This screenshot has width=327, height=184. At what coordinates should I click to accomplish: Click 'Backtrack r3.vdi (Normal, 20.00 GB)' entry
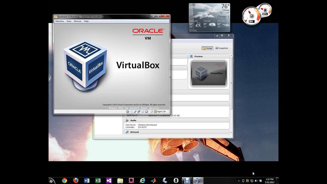point(164,116)
